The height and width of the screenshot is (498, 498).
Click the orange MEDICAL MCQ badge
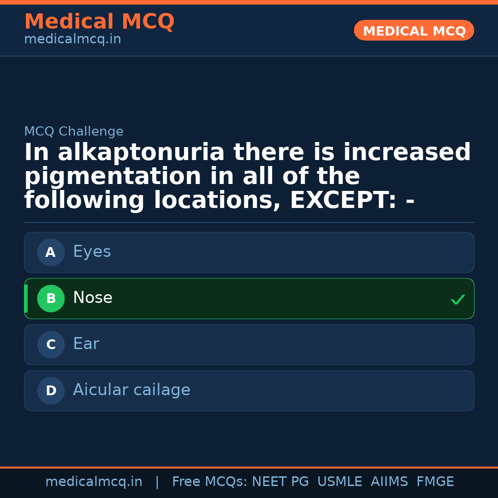pyautogui.click(x=414, y=30)
